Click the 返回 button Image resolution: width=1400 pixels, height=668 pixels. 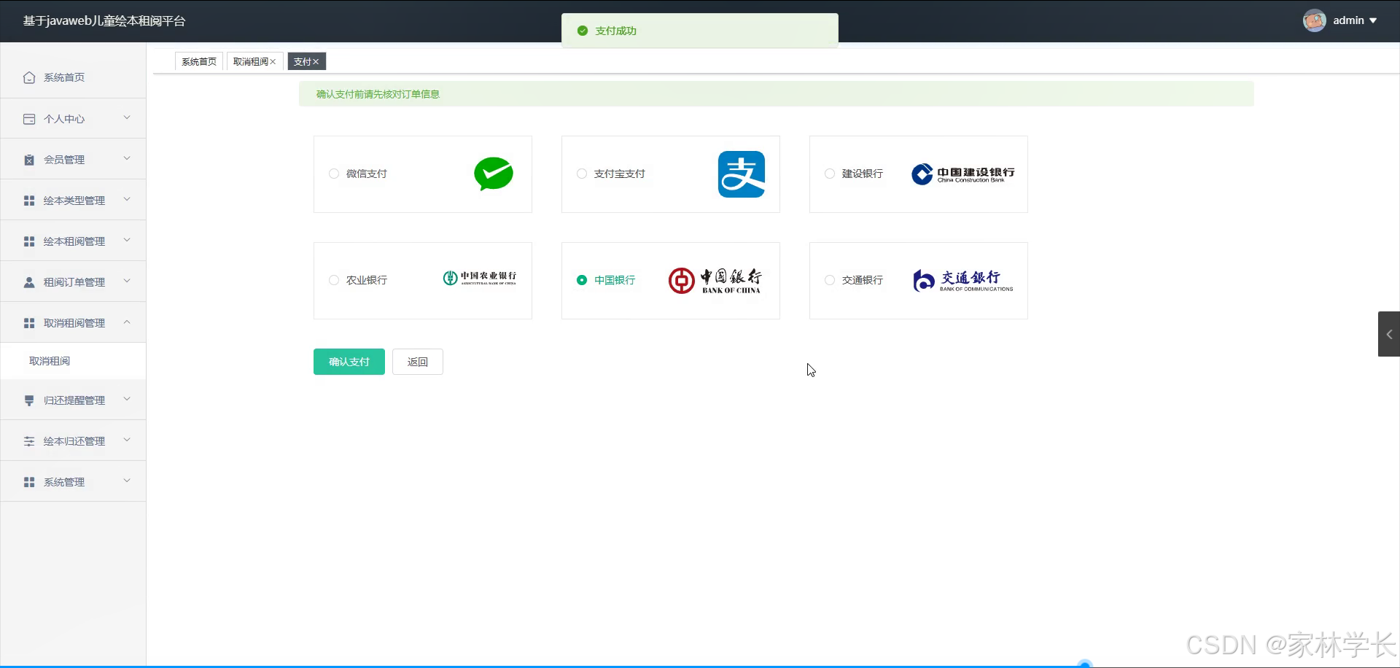pos(418,362)
